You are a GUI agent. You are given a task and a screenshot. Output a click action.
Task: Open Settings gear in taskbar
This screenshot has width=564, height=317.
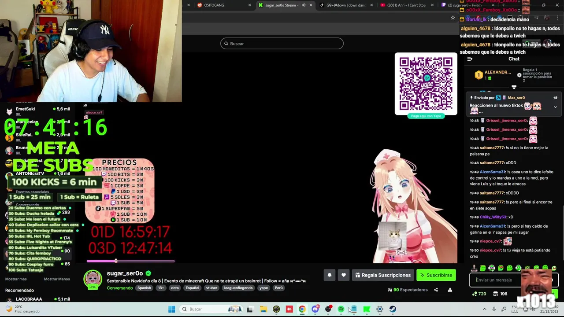tap(380, 309)
